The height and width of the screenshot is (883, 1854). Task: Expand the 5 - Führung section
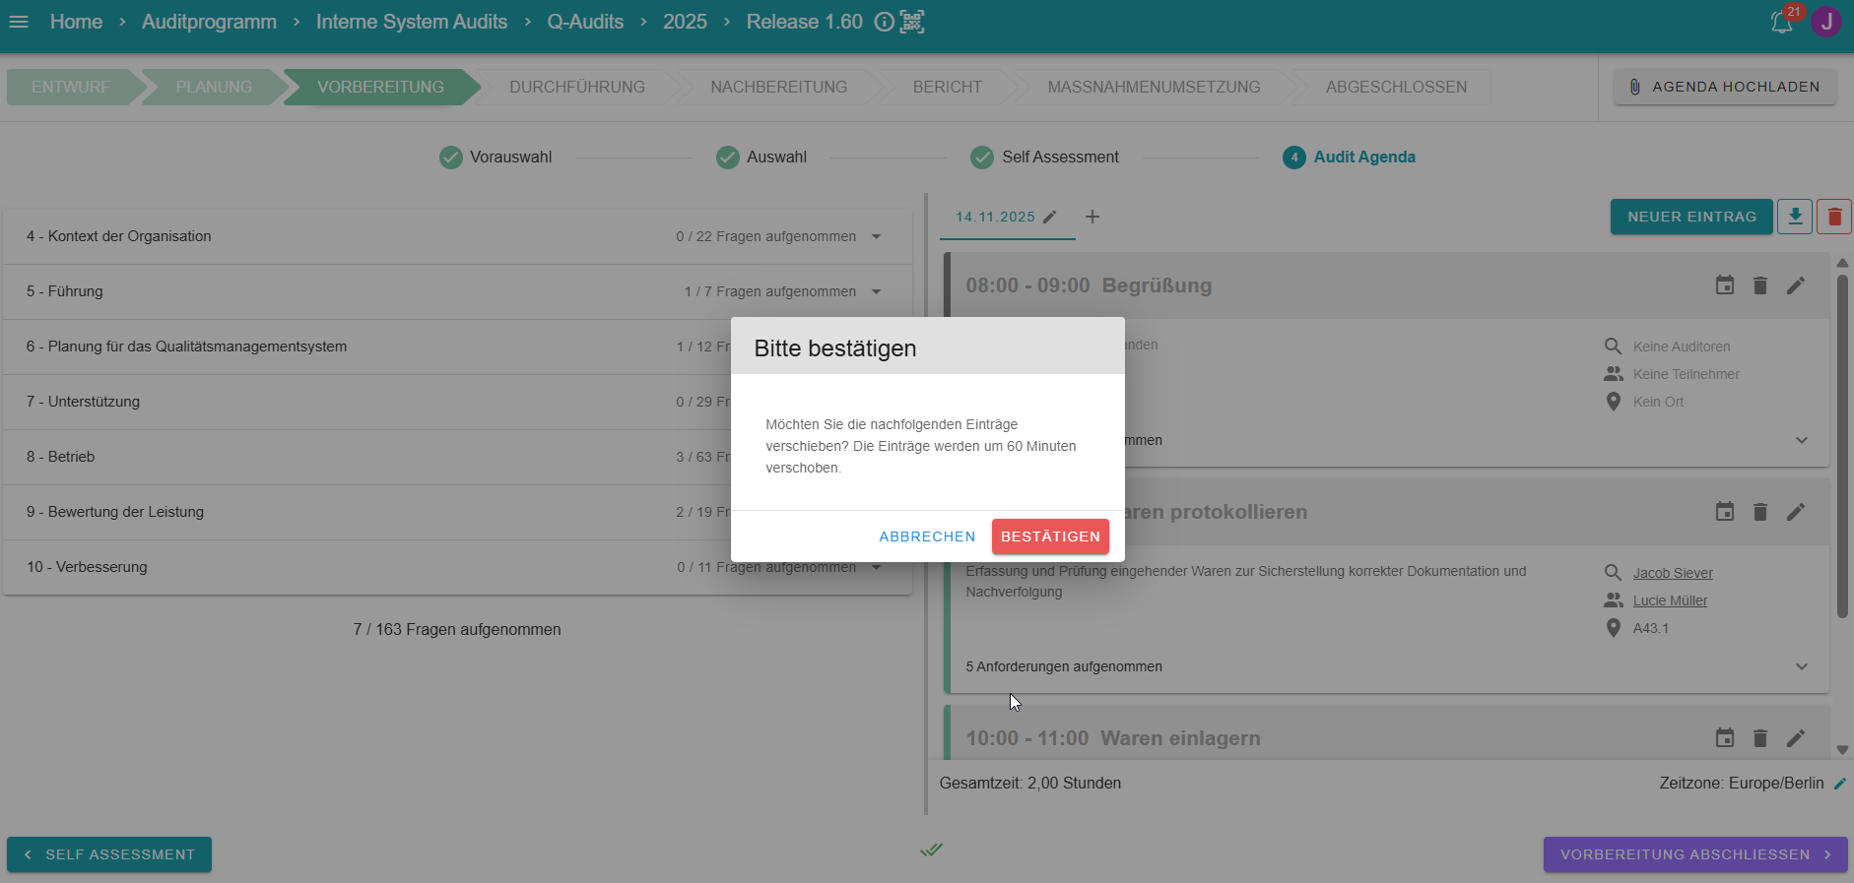pos(876,291)
